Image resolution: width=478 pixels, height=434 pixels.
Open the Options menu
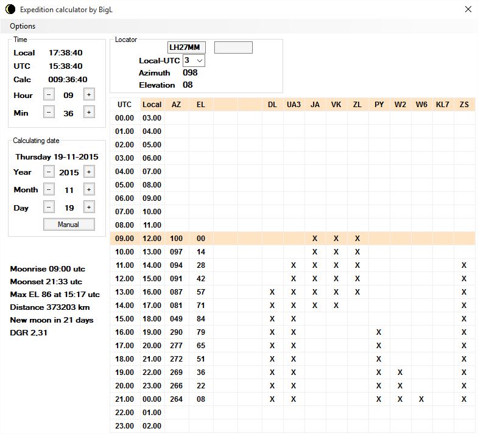pyautogui.click(x=23, y=26)
